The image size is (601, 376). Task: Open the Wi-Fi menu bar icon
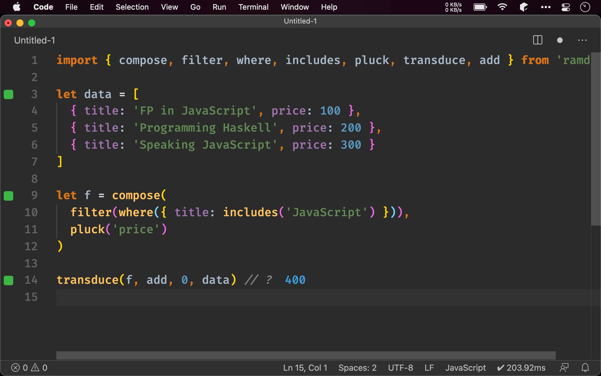coord(502,7)
